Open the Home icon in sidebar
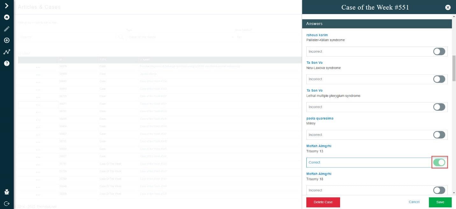Image resolution: width=456 pixels, height=209 pixels. [x=7, y=17]
